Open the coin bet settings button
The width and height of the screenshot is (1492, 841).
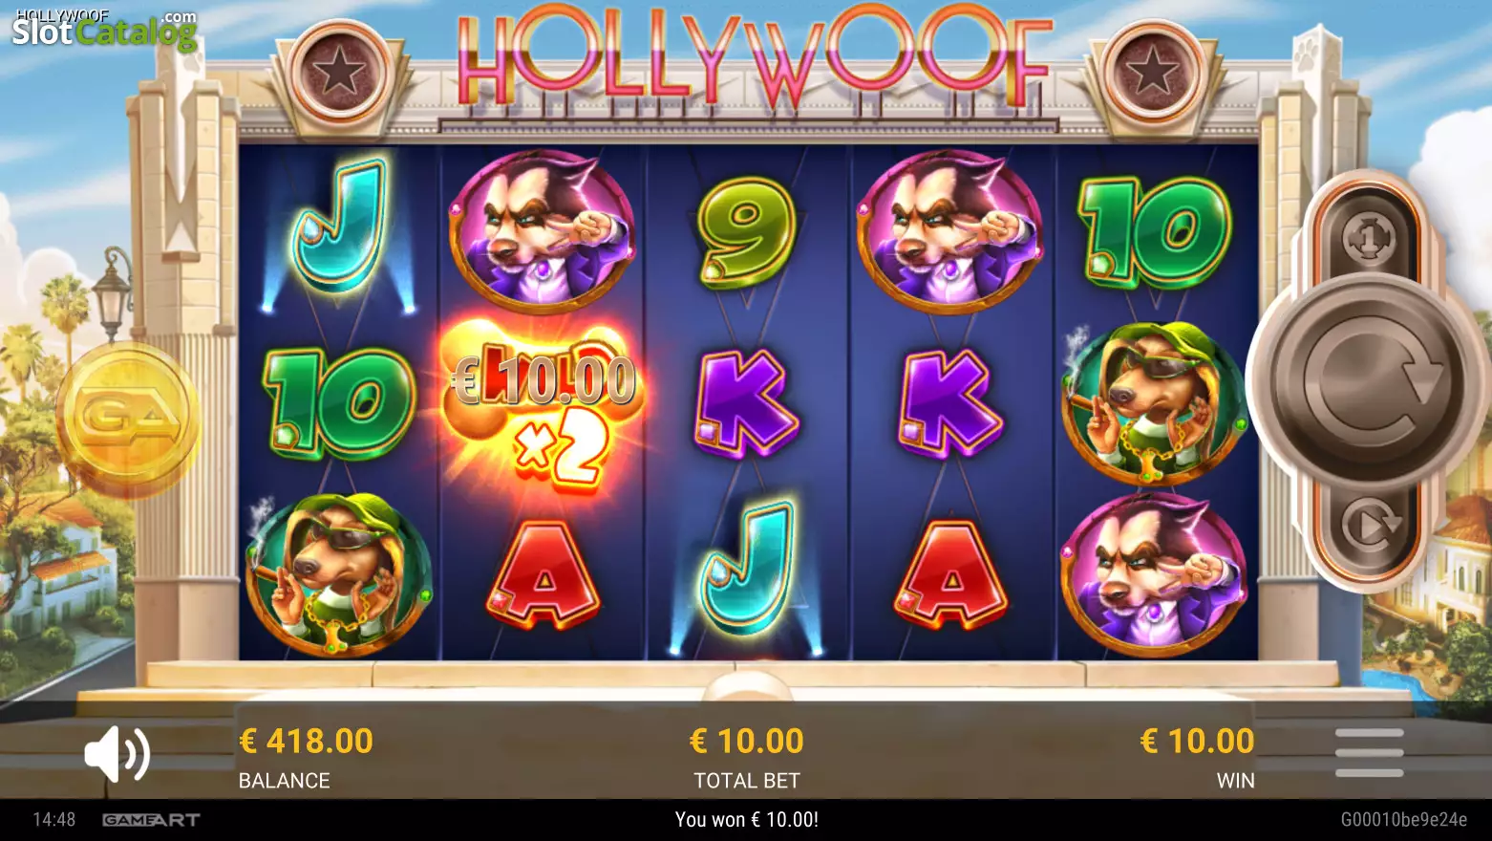1369,238
